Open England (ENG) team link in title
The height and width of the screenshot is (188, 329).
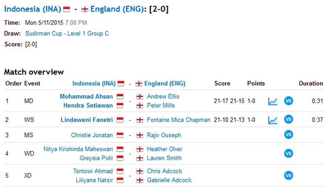click(117, 9)
